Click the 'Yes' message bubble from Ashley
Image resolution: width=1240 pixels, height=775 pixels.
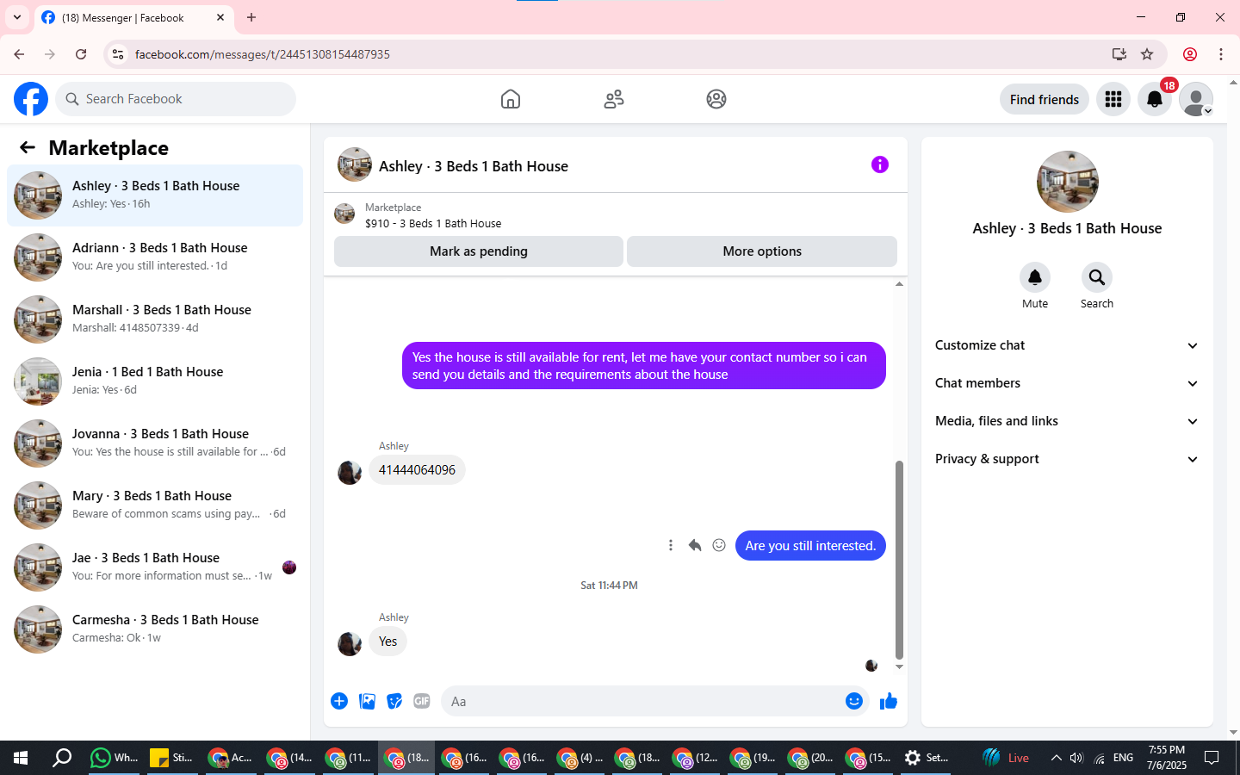(387, 642)
